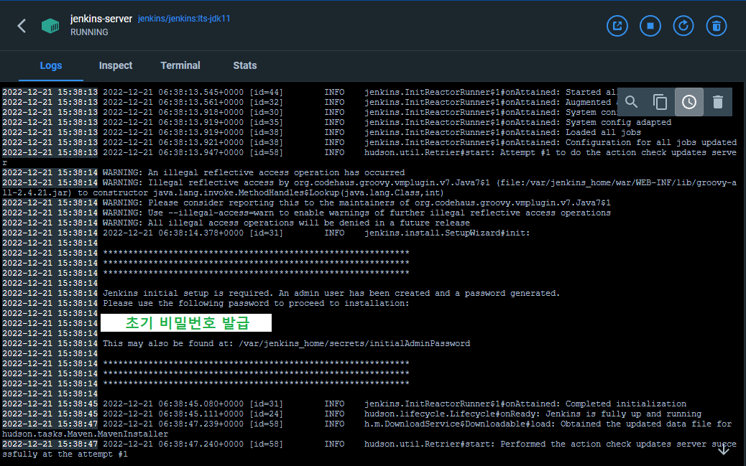Copy logs to clipboard
This screenshot has width=746, height=466.
click(660, 102)
